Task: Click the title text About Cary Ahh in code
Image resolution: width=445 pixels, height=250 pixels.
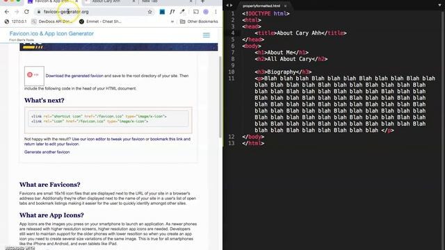Action: (299, 33)
